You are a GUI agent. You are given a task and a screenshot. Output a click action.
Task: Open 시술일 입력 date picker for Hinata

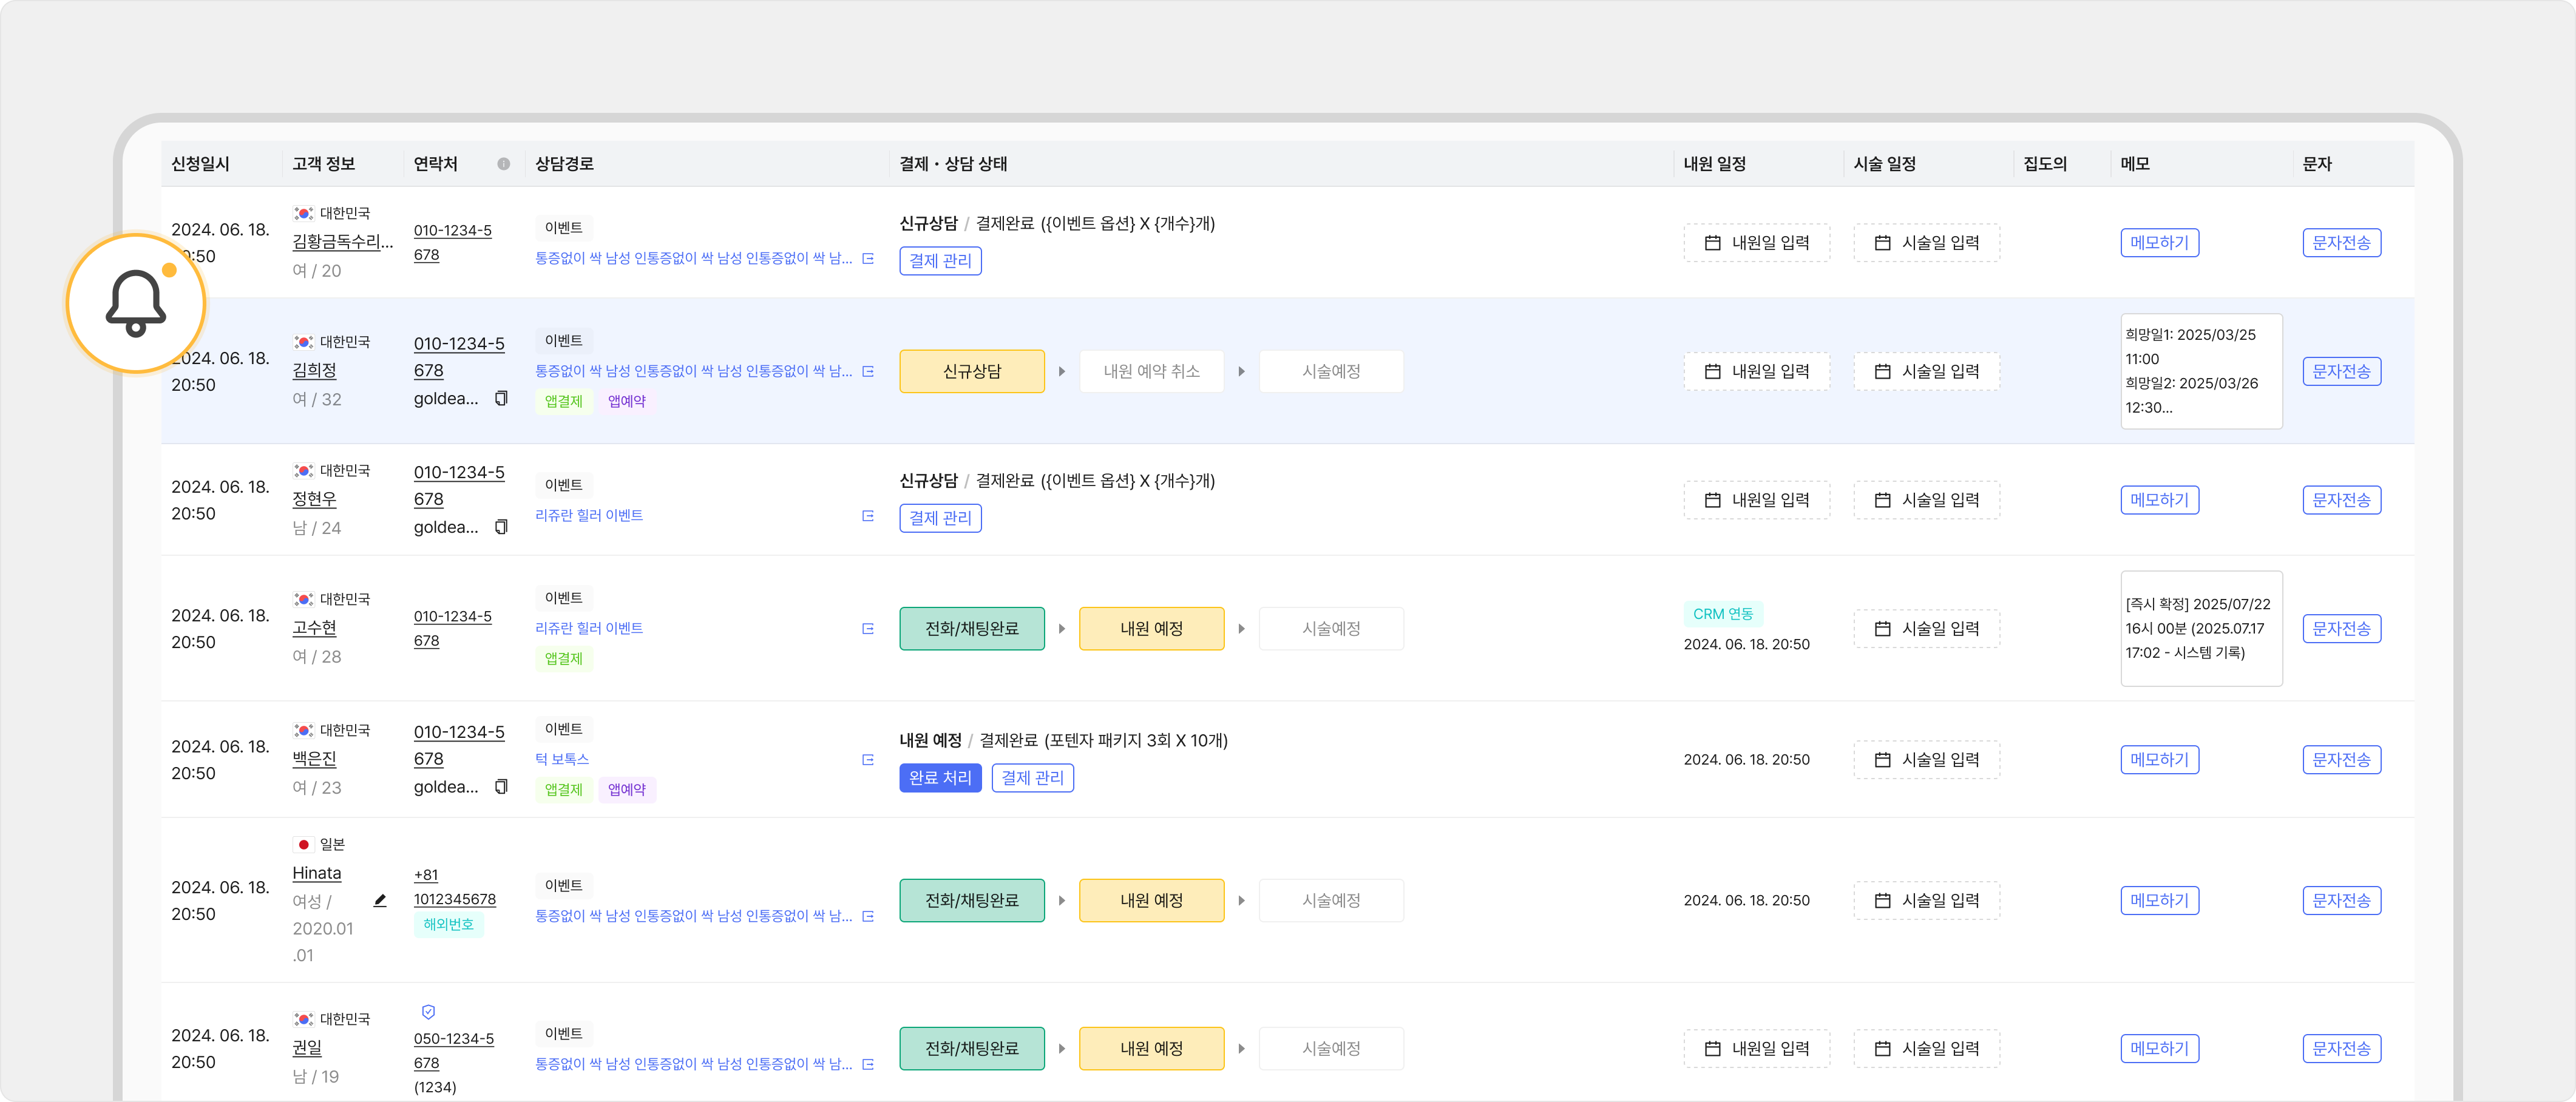1926,901
